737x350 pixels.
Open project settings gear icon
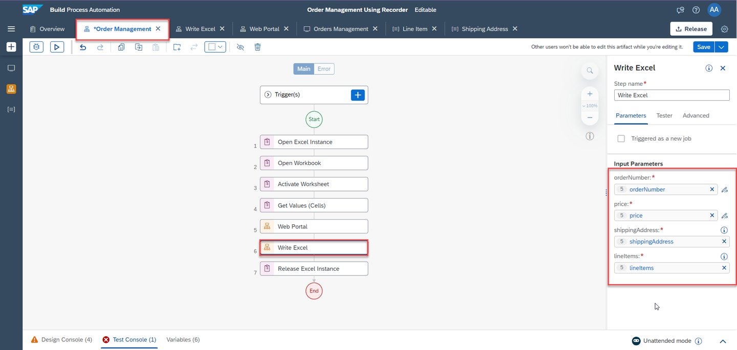[x=724, y=29]
